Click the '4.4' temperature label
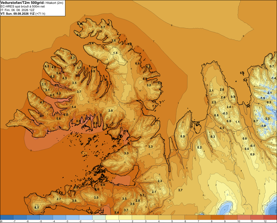Image resolution: width=277 pixels, height=223 pixels. pos(79,24)
